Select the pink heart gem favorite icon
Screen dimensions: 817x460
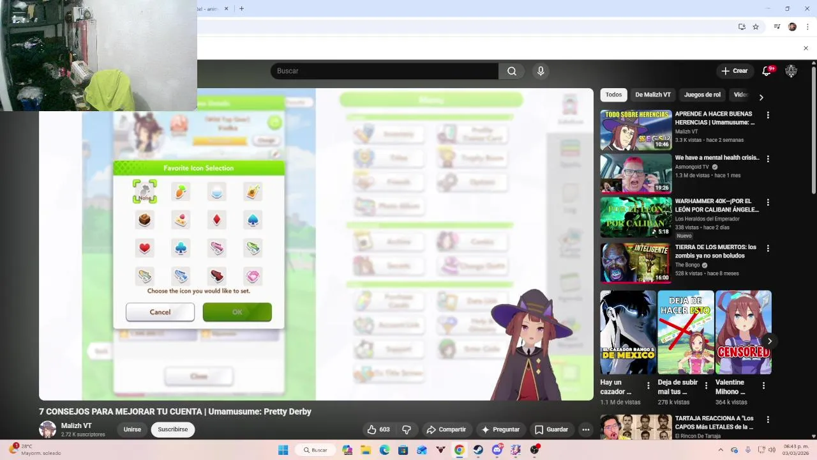point(253,276)
